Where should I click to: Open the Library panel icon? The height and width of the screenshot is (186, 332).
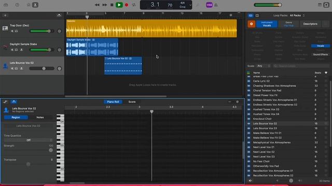click(x=6, y=5)
